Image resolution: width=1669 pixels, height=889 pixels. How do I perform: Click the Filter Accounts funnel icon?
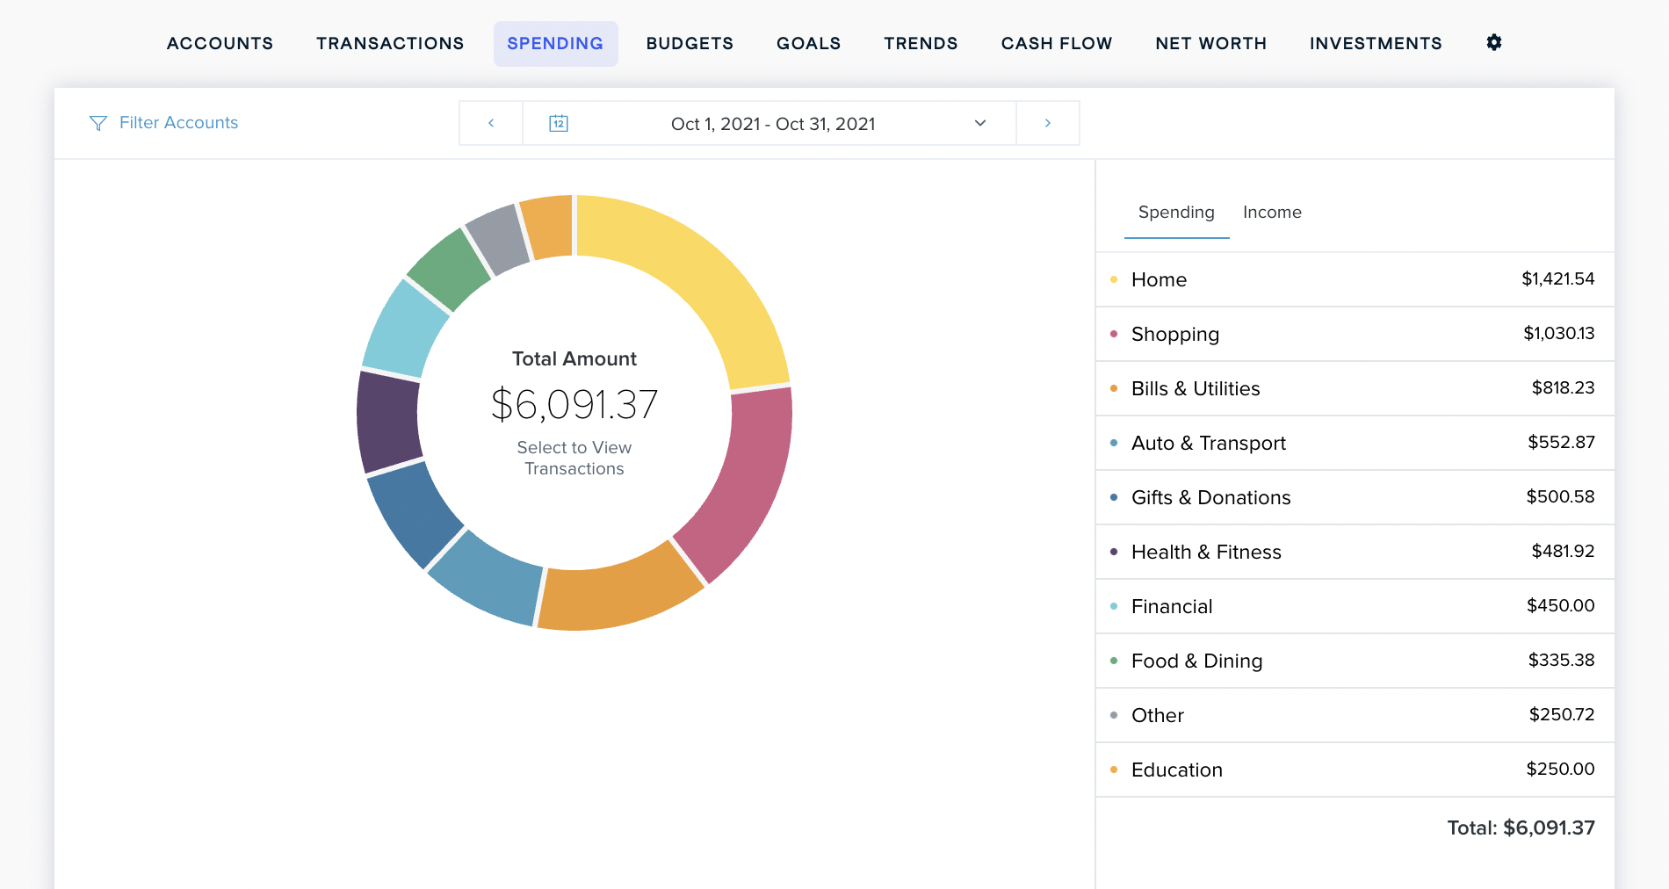(x=98, y=123)
